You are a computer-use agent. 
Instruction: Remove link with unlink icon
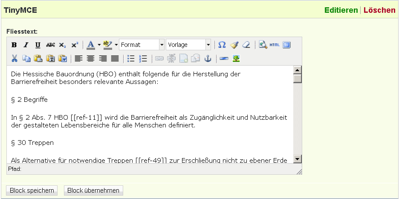tap(171, 58)
